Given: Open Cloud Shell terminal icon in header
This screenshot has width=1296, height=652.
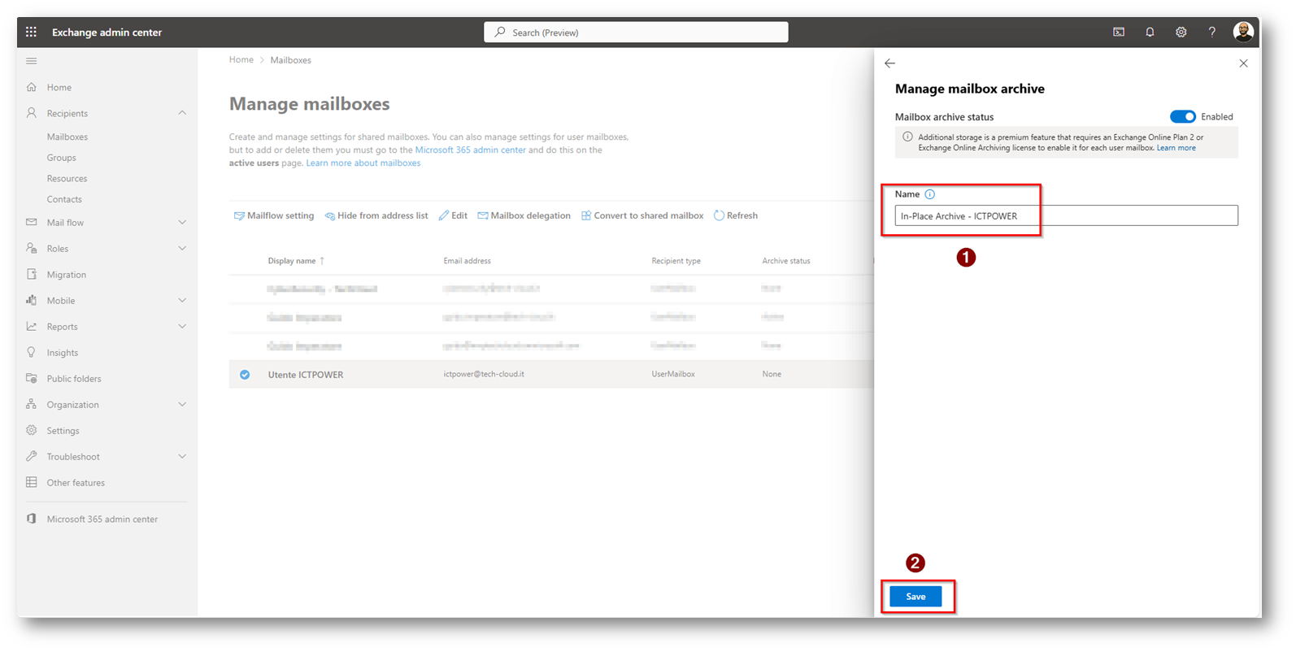Looking at the screenshot, I should tap(1119, 33).
